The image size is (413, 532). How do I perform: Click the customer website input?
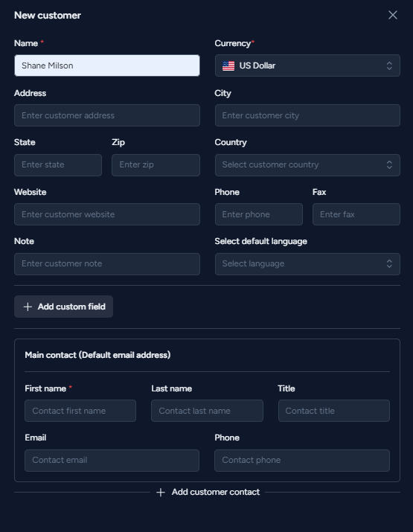tap(107, 214)
